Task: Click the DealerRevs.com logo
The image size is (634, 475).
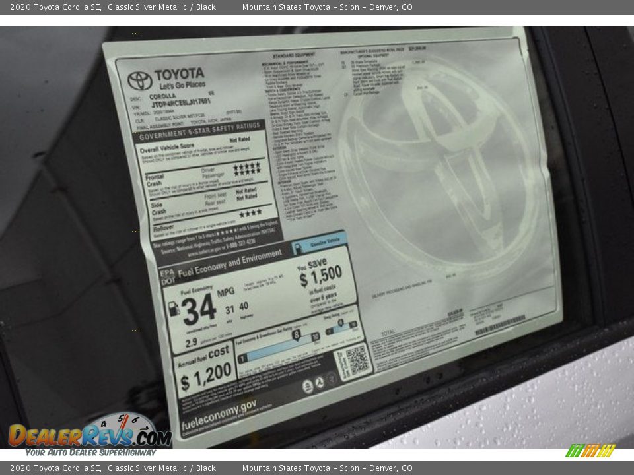Action: pos(89,435)
